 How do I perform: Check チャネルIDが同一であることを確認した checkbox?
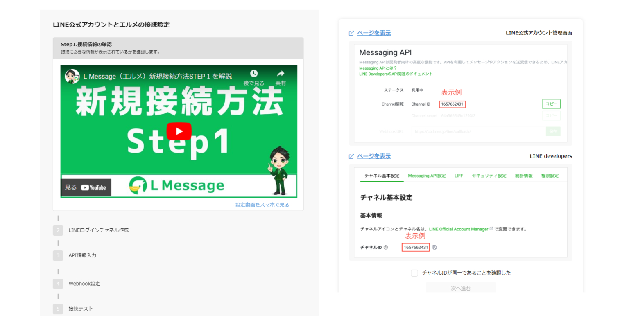(x=414, y=273)
